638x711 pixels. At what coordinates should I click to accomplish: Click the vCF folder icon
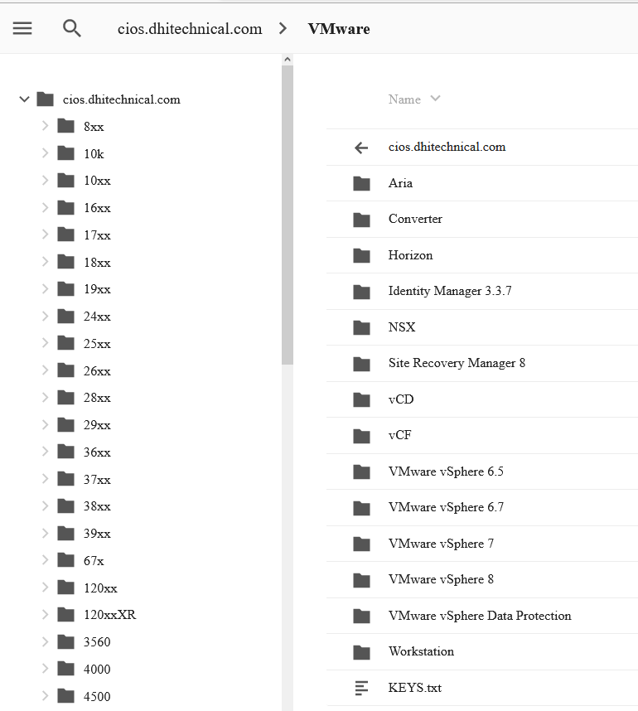[x=361, y=436]
